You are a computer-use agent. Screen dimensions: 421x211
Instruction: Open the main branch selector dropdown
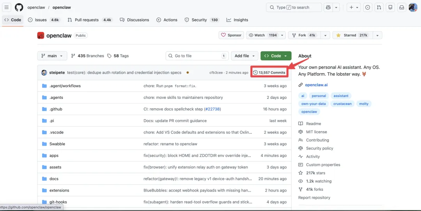(52, 56)
